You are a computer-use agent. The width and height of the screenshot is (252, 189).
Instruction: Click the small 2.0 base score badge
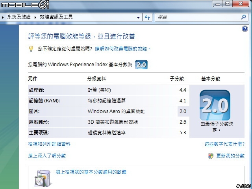[x=141, y=65]
